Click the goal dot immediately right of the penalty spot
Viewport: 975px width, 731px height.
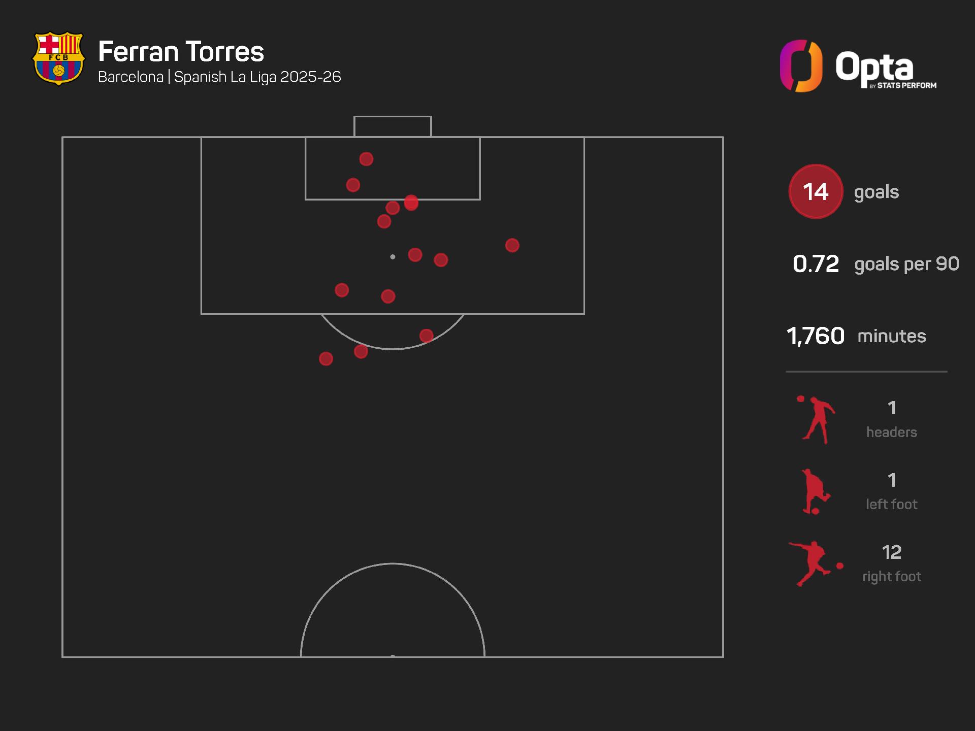pyautogui.click(x=415, y=255)
